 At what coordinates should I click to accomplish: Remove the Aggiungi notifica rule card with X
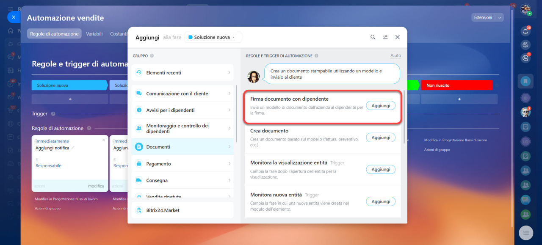point(104,140)
